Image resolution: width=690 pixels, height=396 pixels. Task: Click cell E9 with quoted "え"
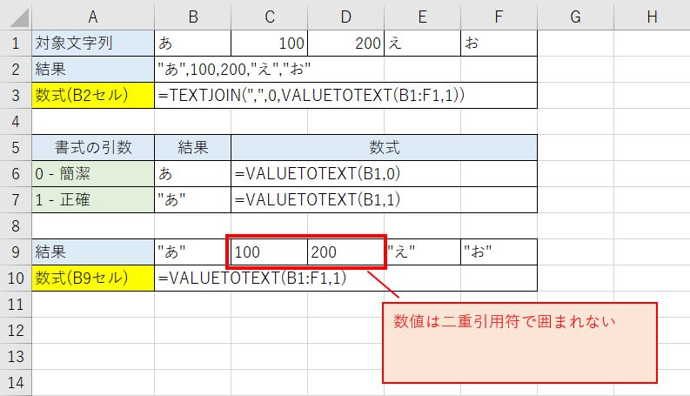pos(423,252)
